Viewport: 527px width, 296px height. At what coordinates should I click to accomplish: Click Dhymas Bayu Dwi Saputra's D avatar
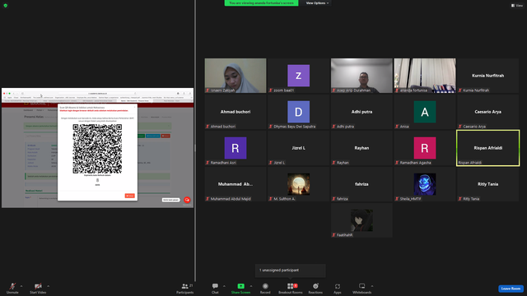click(x=298, y=112)
